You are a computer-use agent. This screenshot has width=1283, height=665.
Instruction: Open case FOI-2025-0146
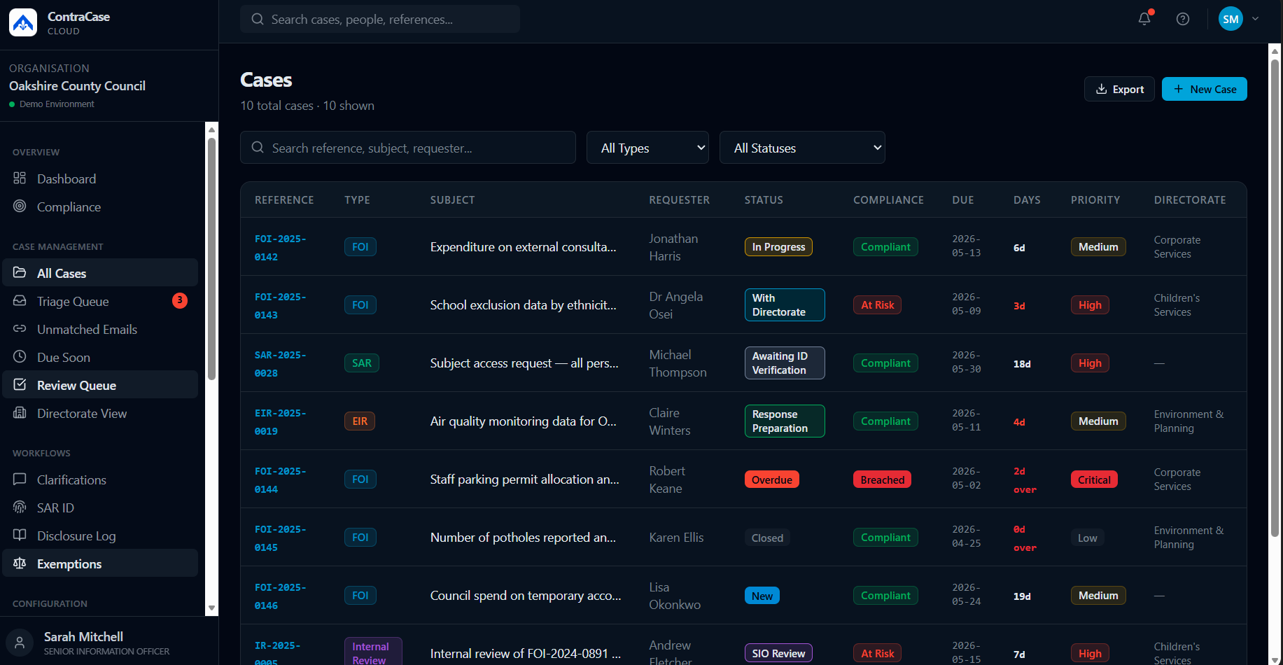coord(281,596)
